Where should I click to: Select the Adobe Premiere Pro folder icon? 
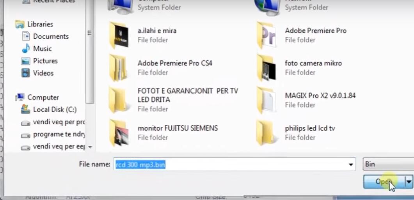[x=266, y=35]
